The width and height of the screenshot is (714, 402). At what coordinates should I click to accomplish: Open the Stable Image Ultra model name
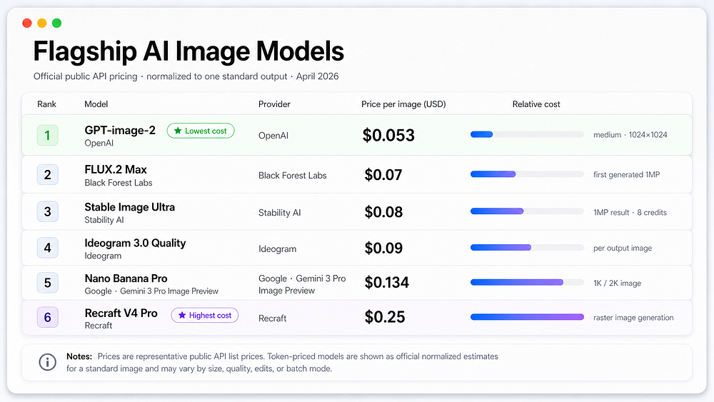pos(130,207)
